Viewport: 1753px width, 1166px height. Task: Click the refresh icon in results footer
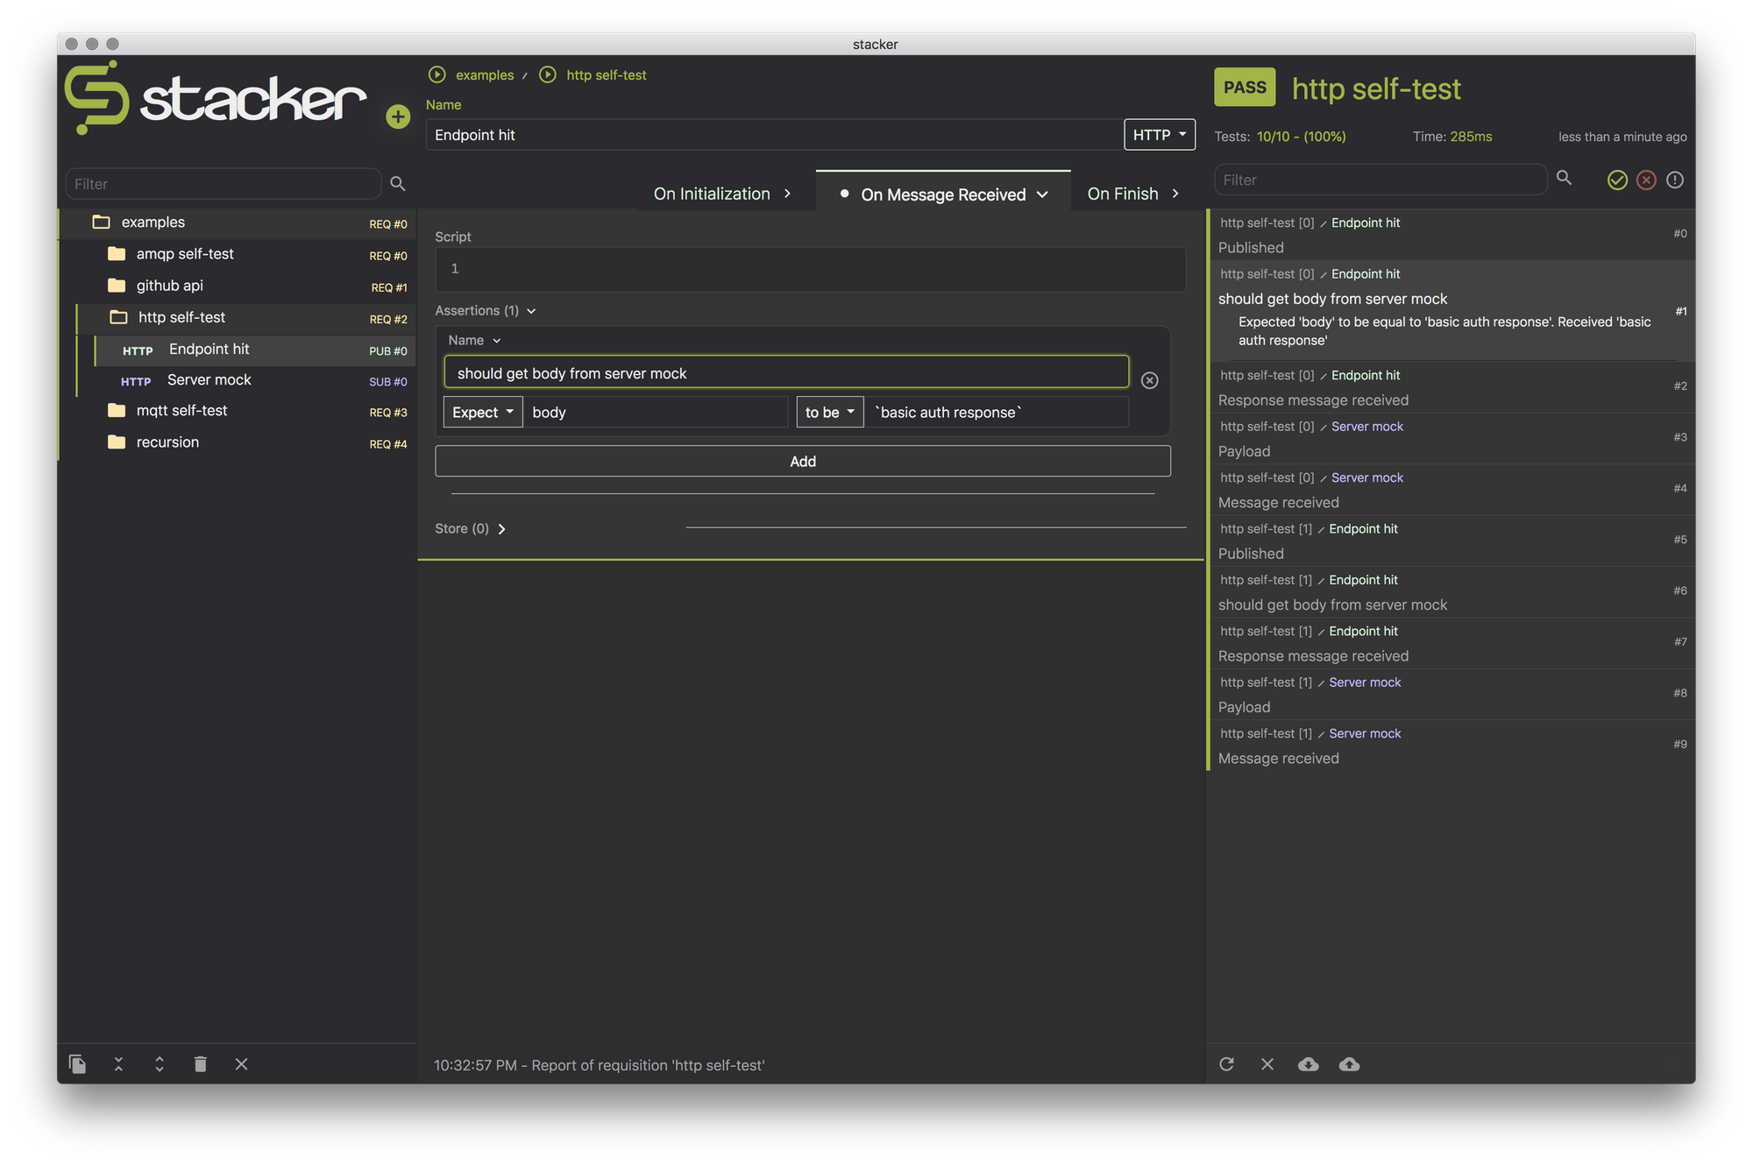point(1226,1064)
